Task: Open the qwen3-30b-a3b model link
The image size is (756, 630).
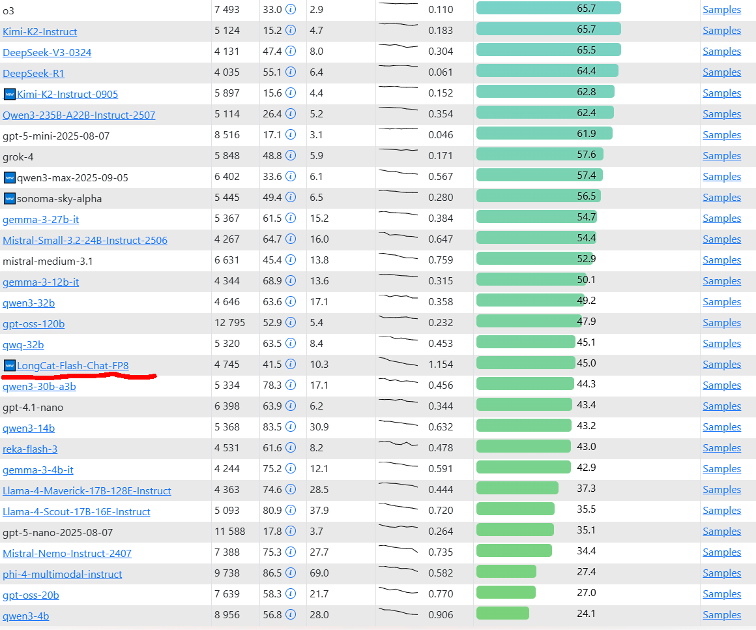Action: click(x=39, y=386)
